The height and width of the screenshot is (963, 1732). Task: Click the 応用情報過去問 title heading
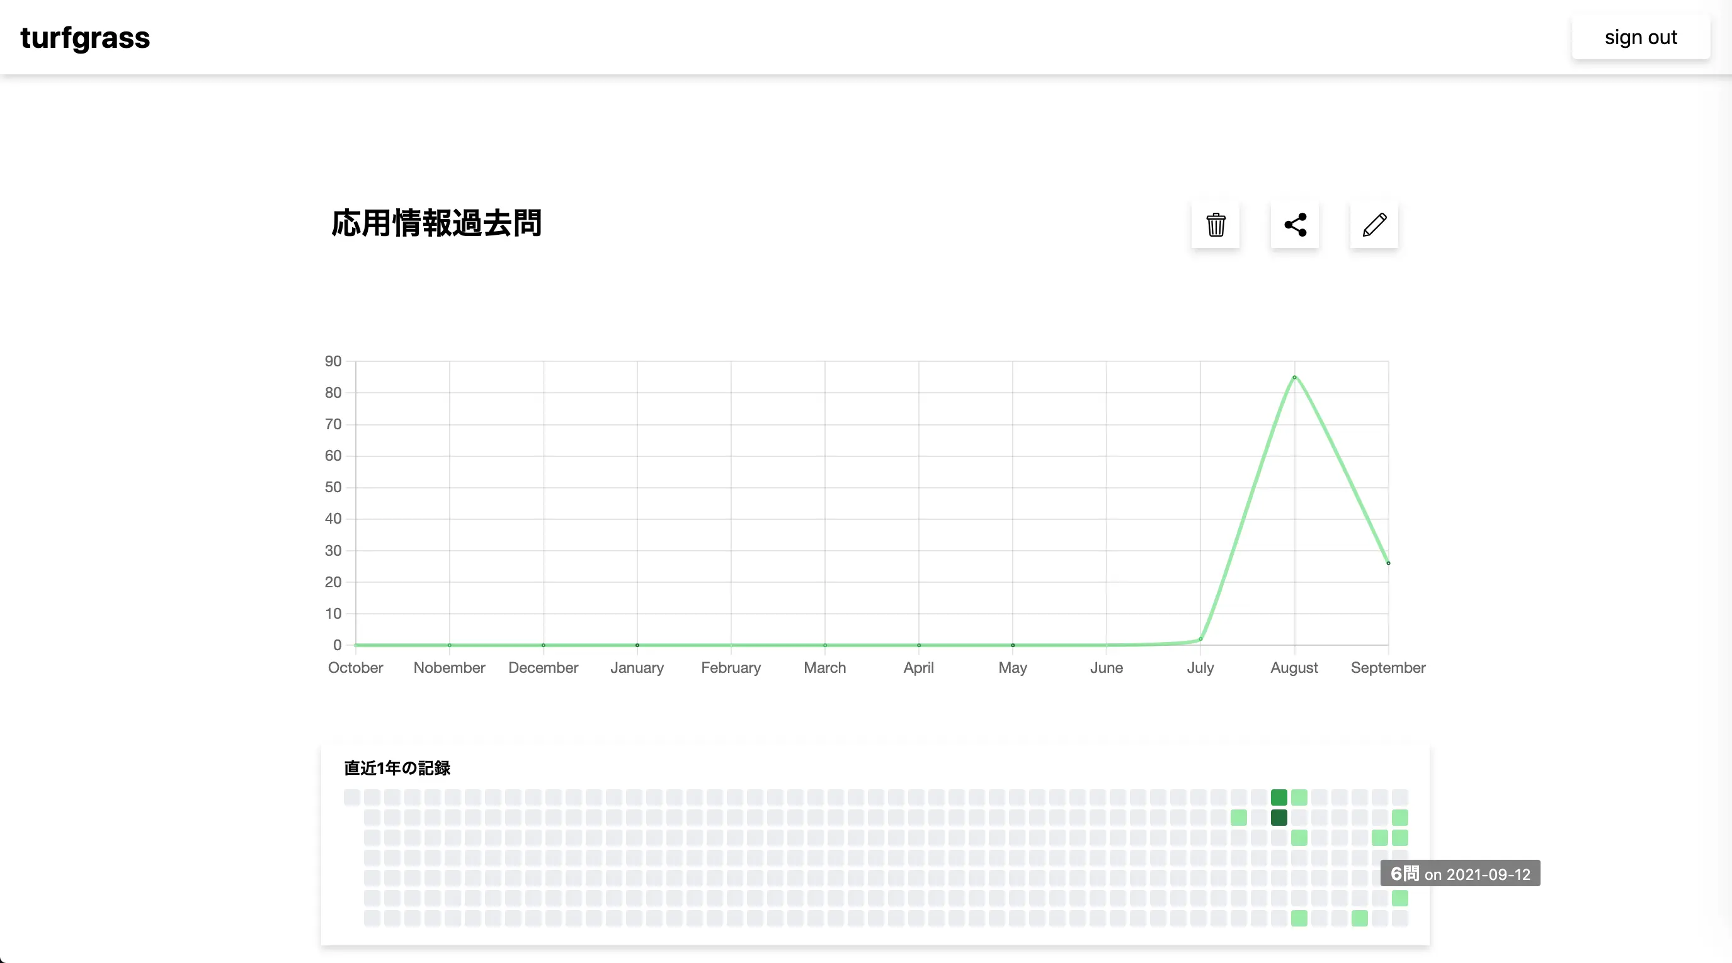point(436,223)
